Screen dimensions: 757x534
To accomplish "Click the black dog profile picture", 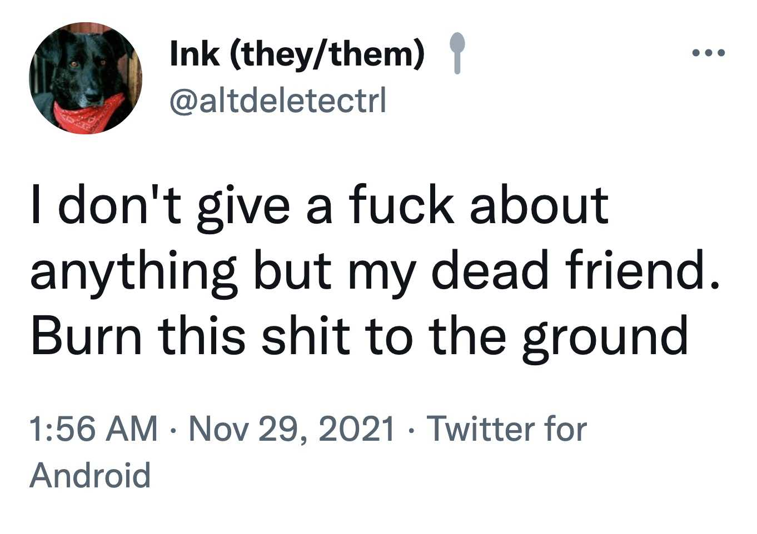I will pos(86,78).
